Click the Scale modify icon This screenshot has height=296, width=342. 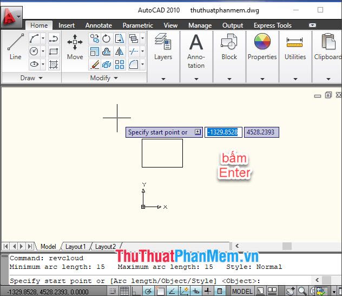[x=95, y=52]
